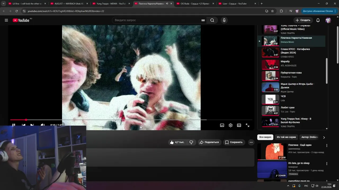Open Chrome extensions puzzle icon
Screen dimensions: 339x190
click(281, 11)
